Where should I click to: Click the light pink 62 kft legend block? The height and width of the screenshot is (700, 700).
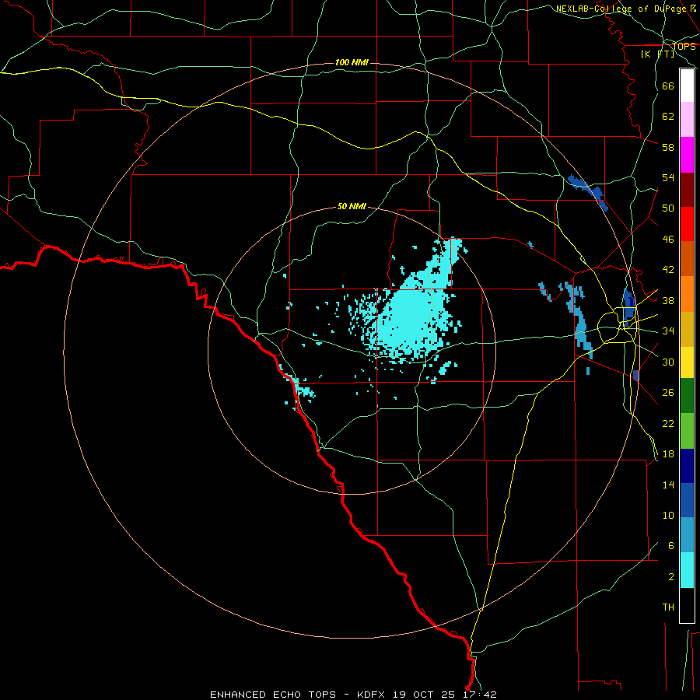[687, 119]
